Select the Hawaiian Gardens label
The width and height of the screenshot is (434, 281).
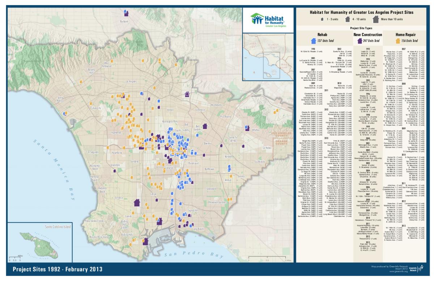pos(217,202)
